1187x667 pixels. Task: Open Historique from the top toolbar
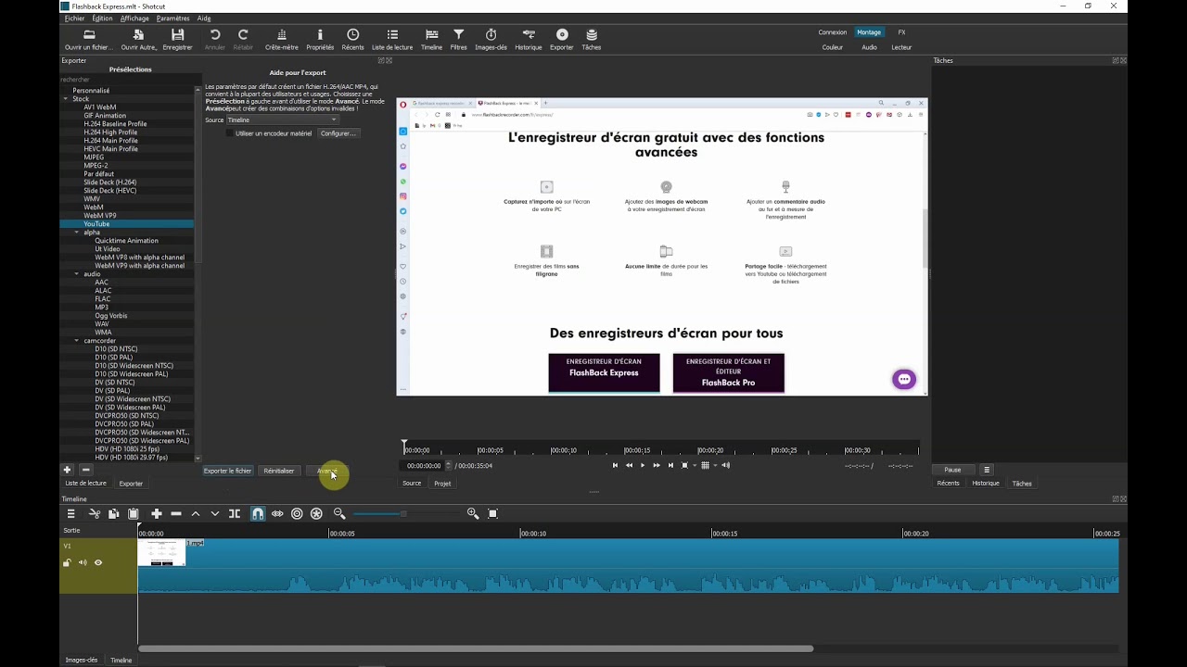(x=528, y=40)
